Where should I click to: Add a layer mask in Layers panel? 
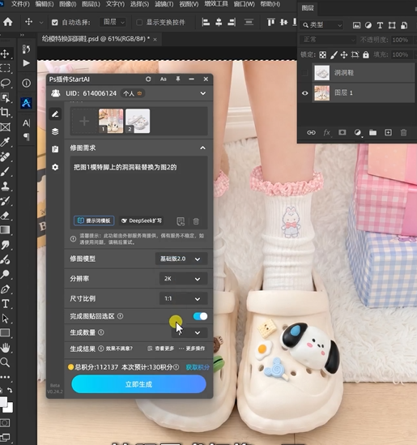tap(343, 133)
